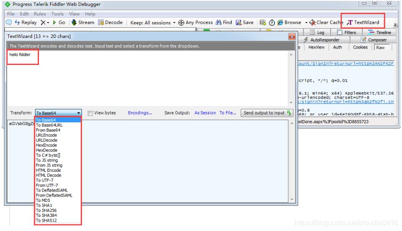Select To DeflatedSAML option
402x231 pixels.
58,190
